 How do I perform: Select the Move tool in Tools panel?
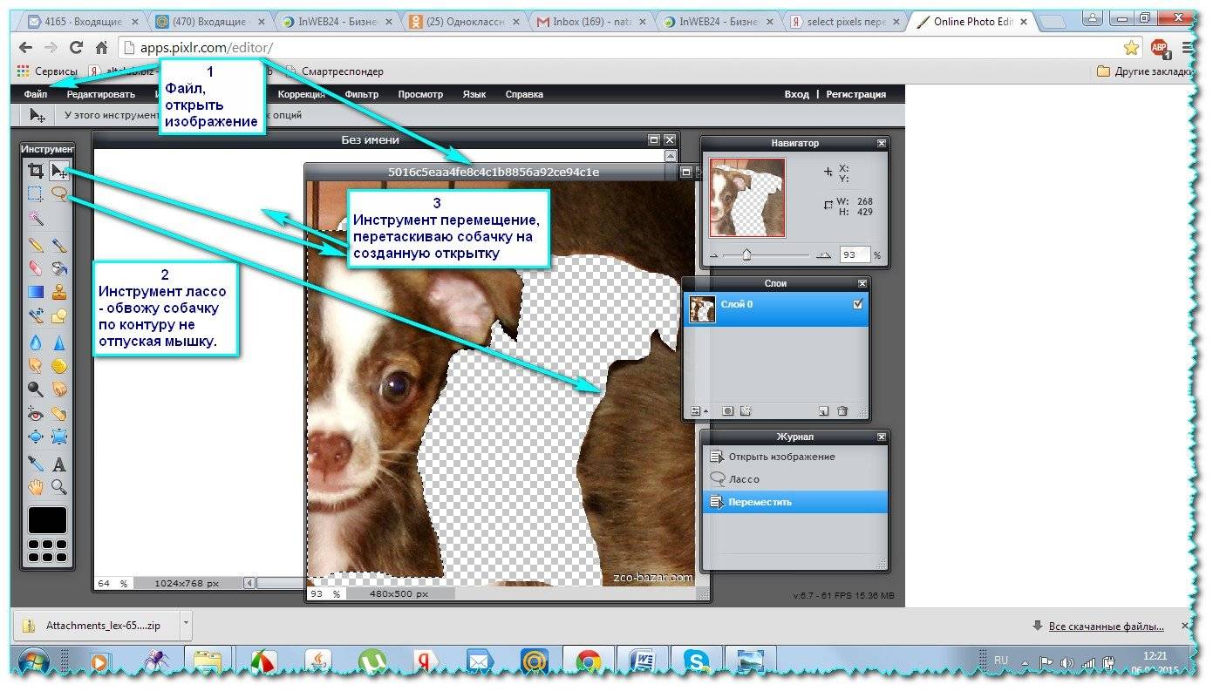coord(58,171)
